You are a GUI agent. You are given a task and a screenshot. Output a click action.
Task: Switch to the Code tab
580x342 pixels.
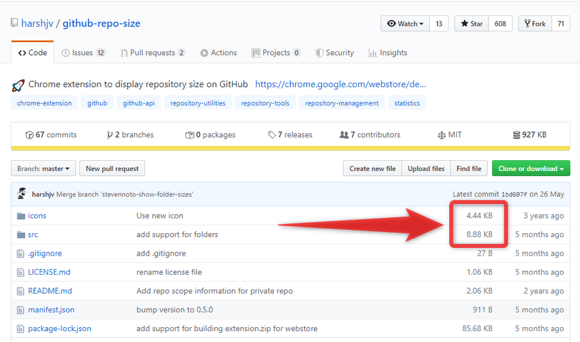(x=33, y=53)
